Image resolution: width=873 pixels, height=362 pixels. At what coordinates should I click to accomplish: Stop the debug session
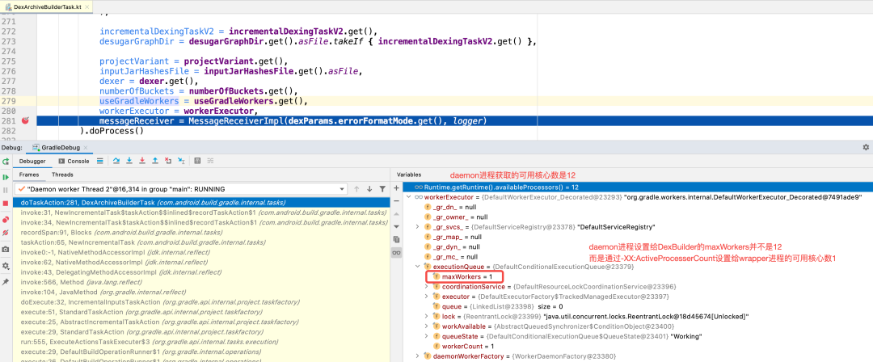coord(7,203)
